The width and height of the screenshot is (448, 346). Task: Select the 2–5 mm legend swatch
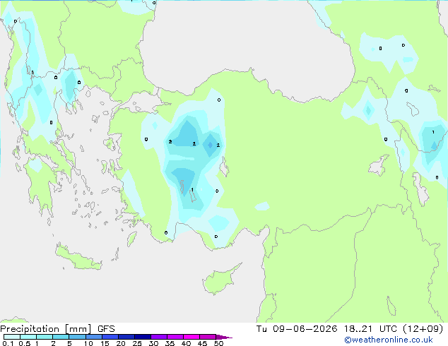click(x=61, y=337)
